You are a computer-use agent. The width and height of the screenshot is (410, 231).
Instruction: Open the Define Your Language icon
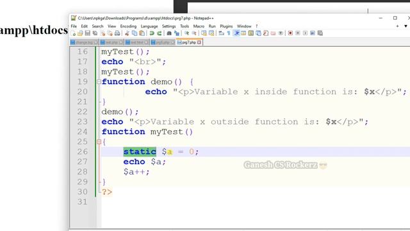click(x=243, y=33)
